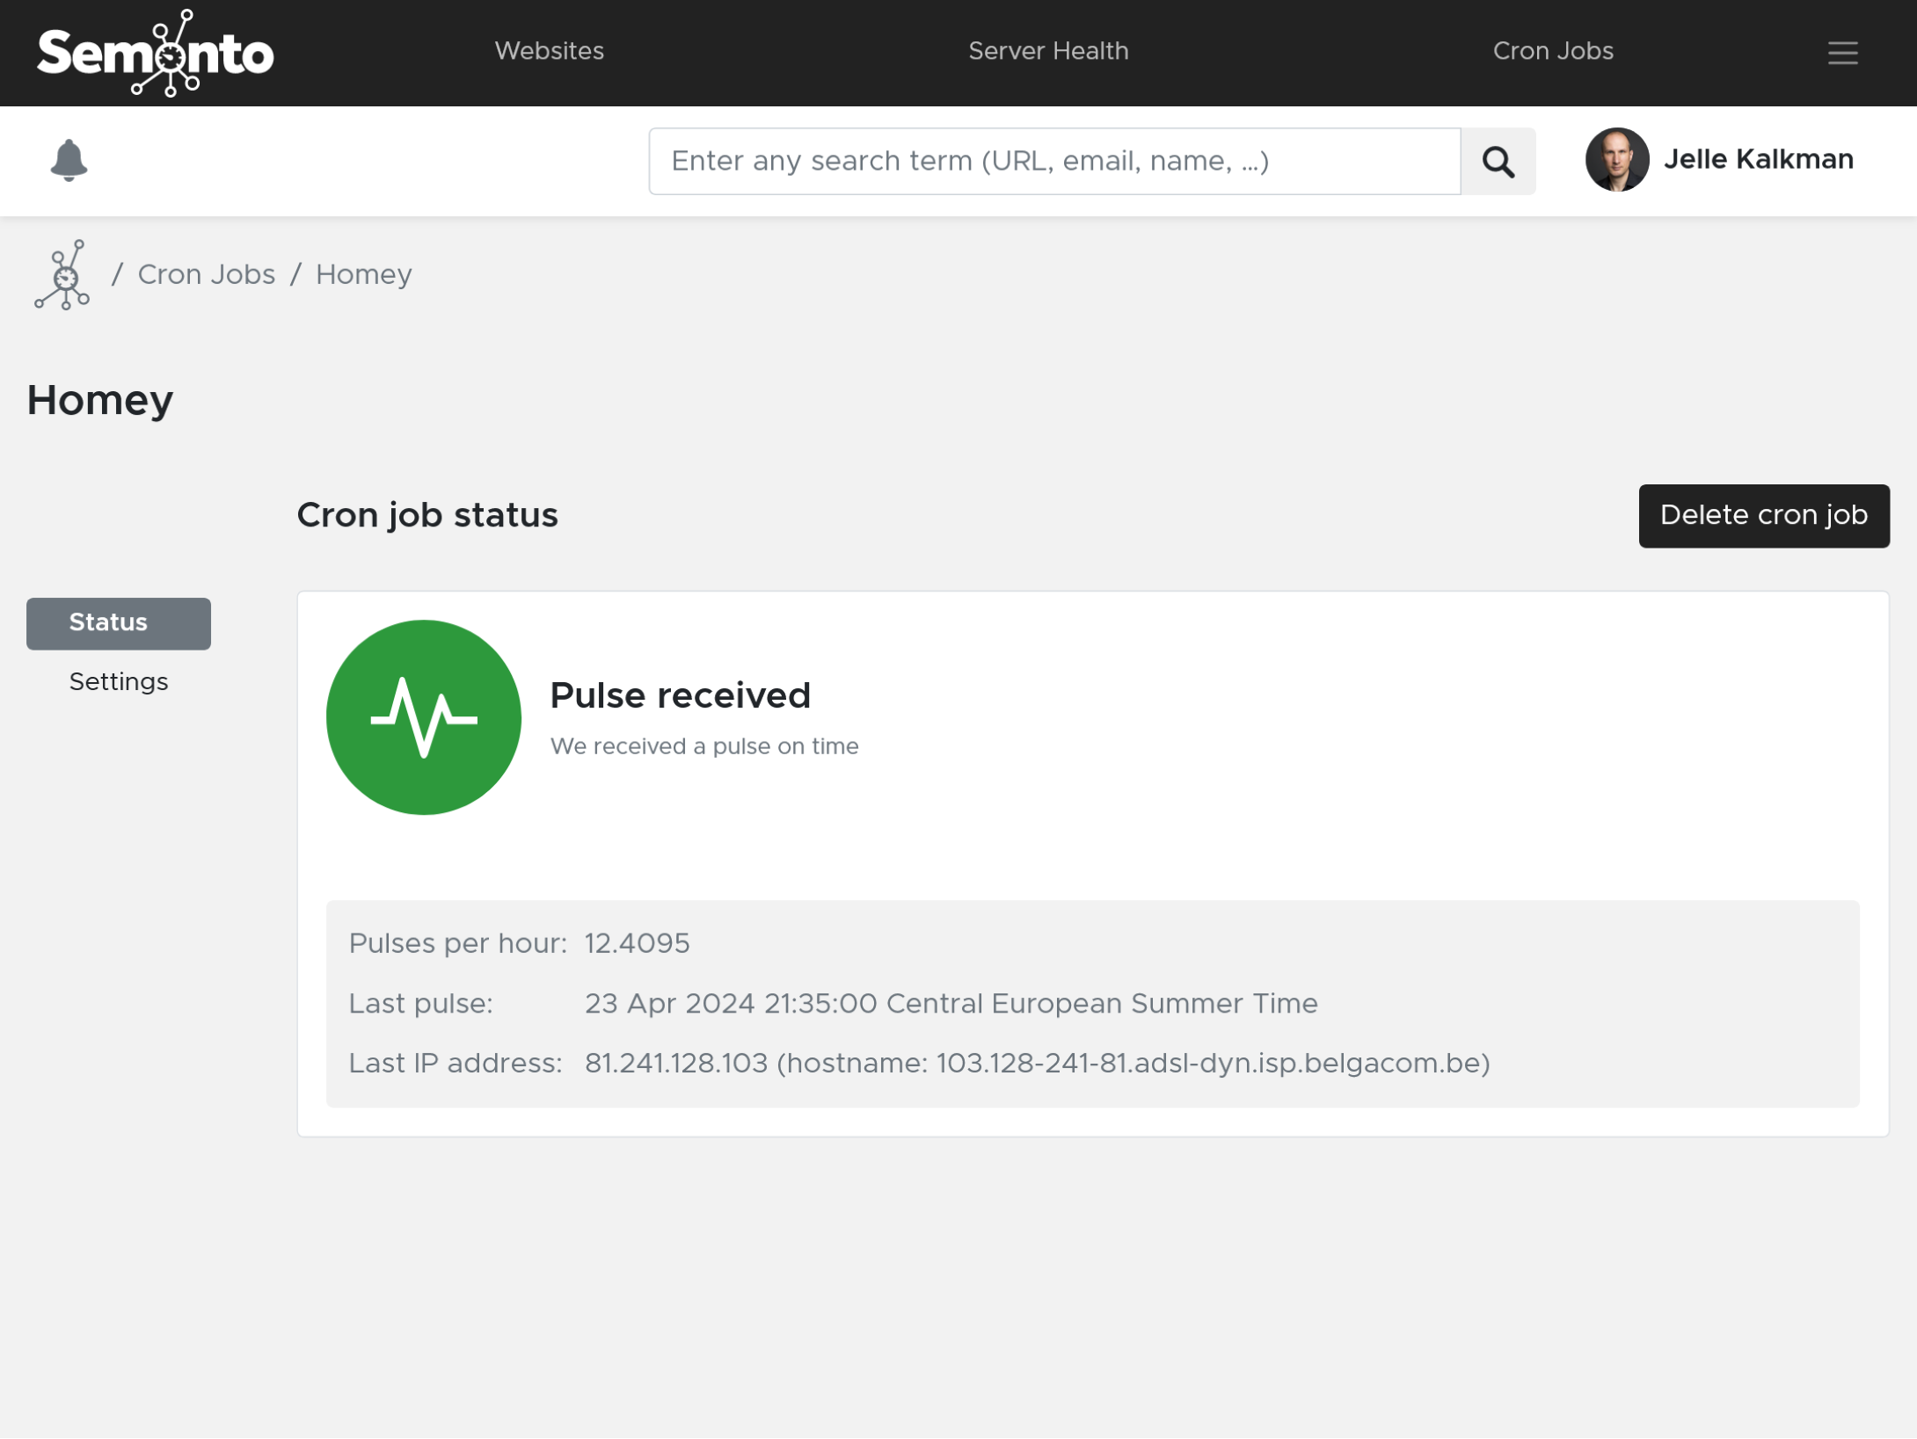Click the Homey breadcrumb link
This screenshot has height=1439, width=1917.
click(364, 275)
